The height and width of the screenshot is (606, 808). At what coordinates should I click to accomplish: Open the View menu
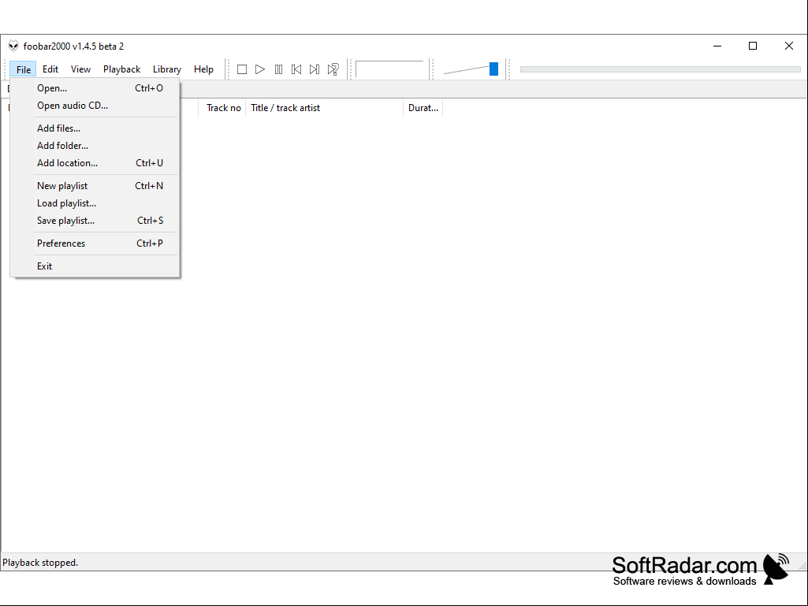click(80, 69)
